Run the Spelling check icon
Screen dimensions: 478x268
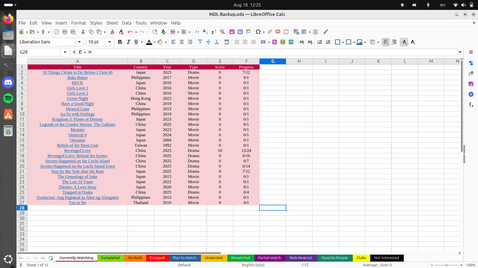(163, 32)
